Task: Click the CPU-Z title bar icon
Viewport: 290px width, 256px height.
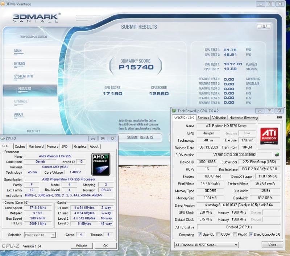Action: (3, 139)
